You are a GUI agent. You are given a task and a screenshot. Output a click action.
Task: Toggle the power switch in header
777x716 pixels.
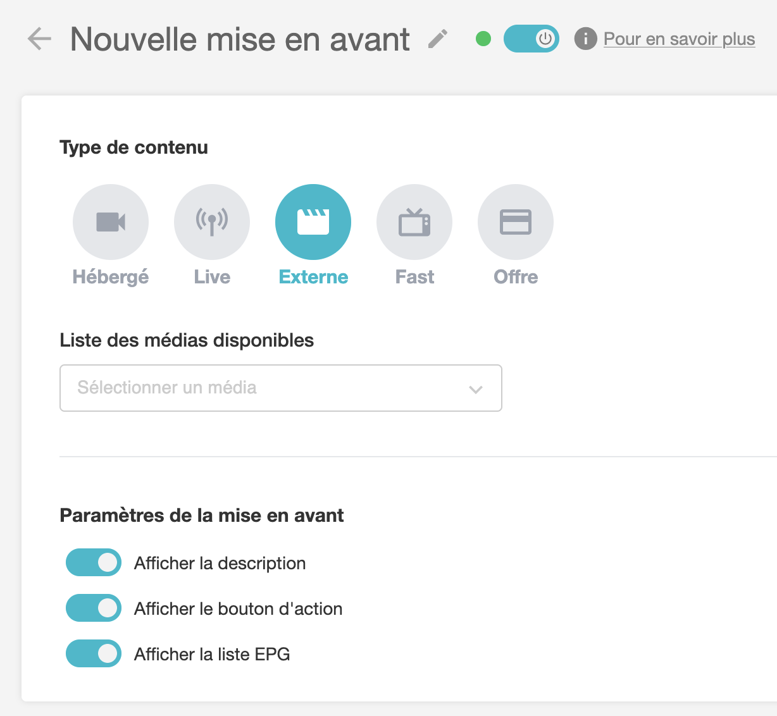[531, 39]
